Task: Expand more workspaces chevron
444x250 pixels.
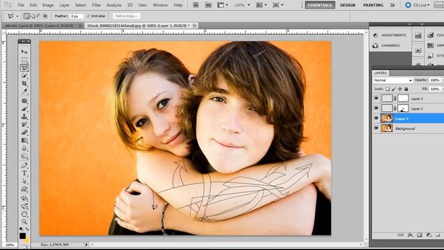Action: (x=393, y=5)
